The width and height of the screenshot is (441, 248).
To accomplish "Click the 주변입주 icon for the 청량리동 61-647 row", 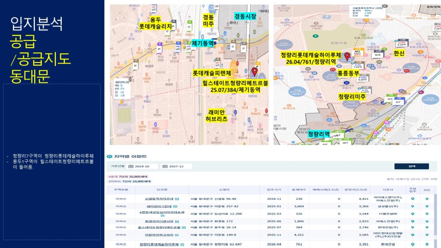I will tap(412, 244).
